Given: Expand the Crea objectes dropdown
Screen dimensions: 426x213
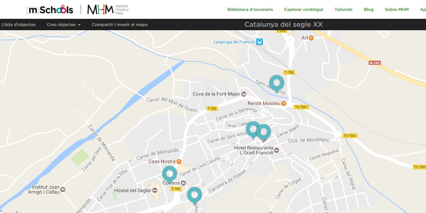Looking at the screenshot, I should (64, 25).
